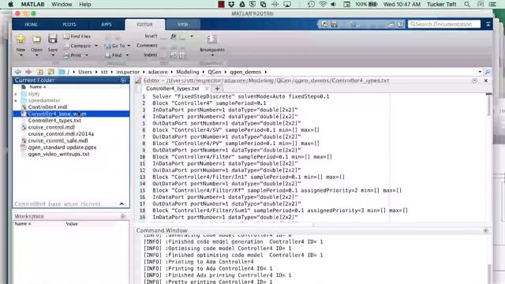
Task: Click the Save floppy disk icon
Action: click(x=53, y=39)
